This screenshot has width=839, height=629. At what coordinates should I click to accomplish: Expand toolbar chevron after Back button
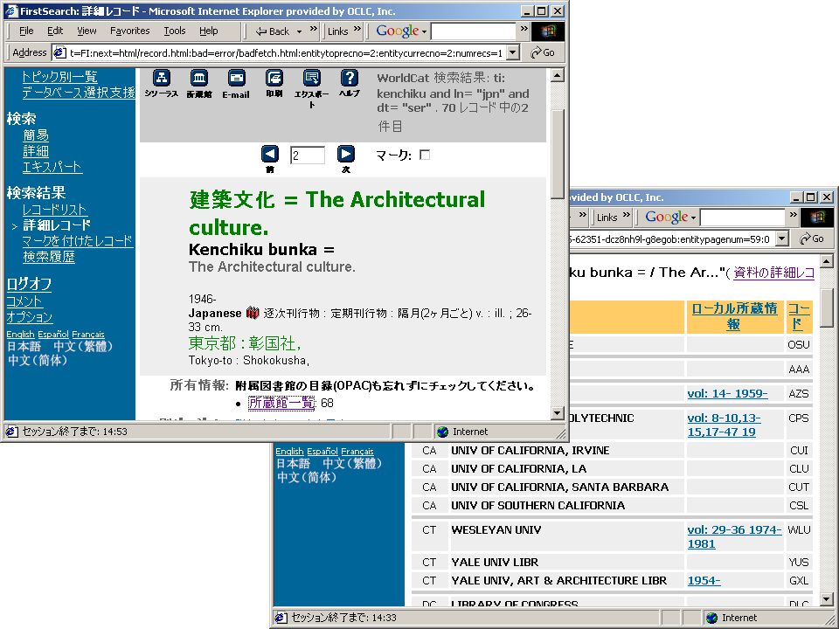(314, 29)
